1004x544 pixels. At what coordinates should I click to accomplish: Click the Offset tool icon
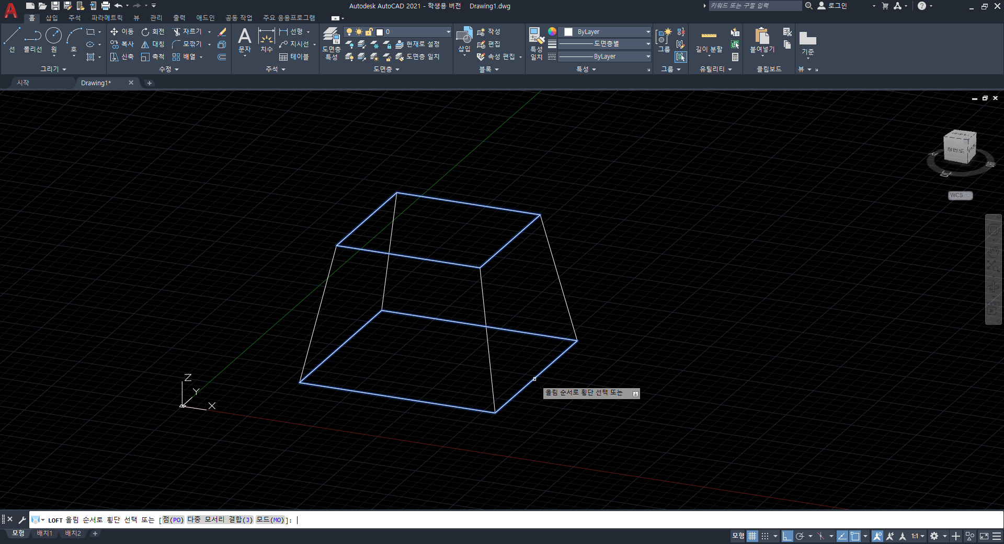(x=222, y=56)
